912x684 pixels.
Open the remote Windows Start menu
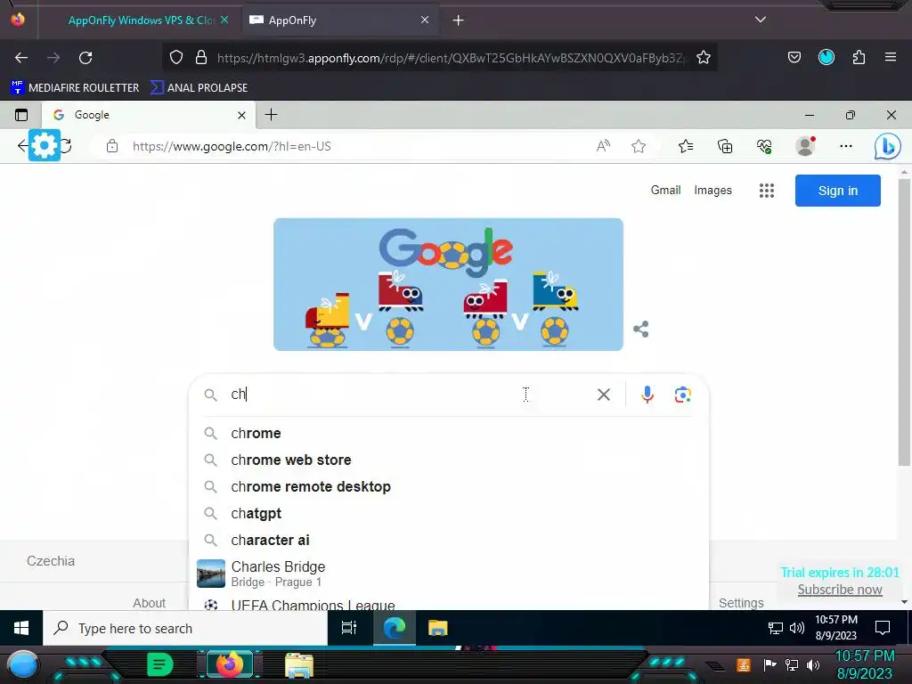pyautogui.click(x=21, y=628)
